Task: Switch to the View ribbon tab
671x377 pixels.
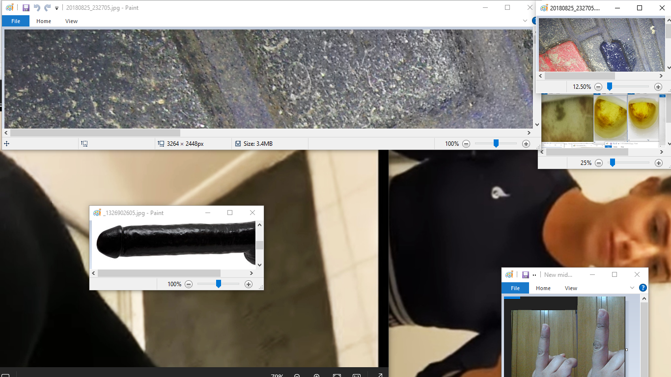Action: pyautogui.click(x=71, y=21)
